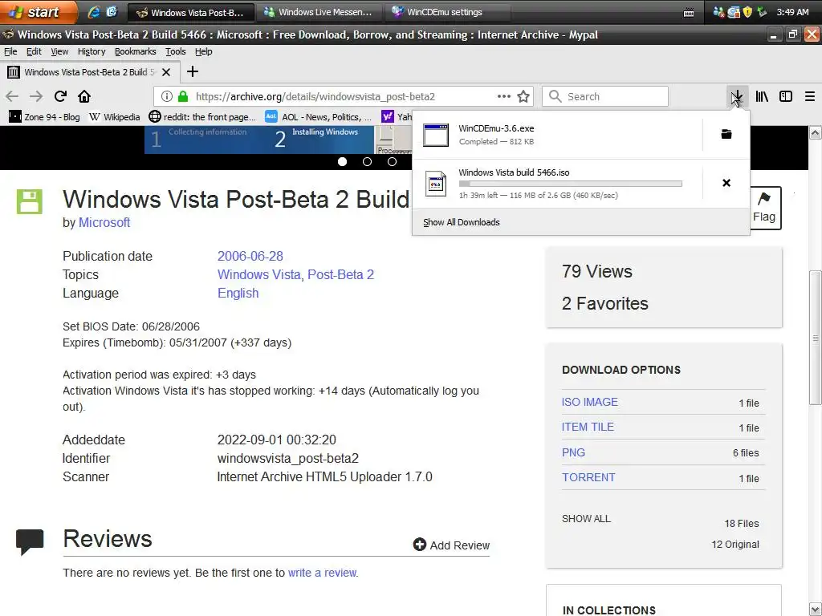
Task: Click the 2006-06-28 publication date link
Action: tap(250, 256)
